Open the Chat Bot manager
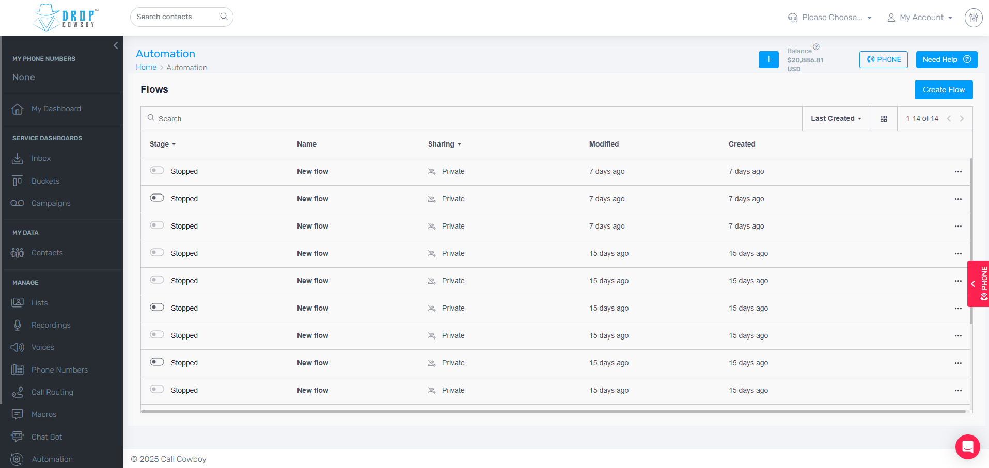989x468 pixels. (46, 437)
